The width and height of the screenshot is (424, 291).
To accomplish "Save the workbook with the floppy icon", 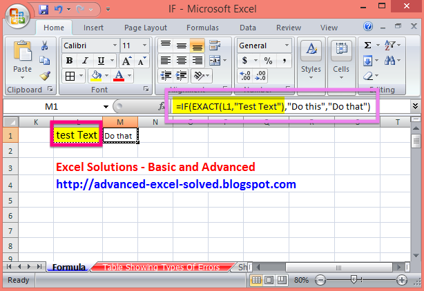I will [x=44, y=10].
